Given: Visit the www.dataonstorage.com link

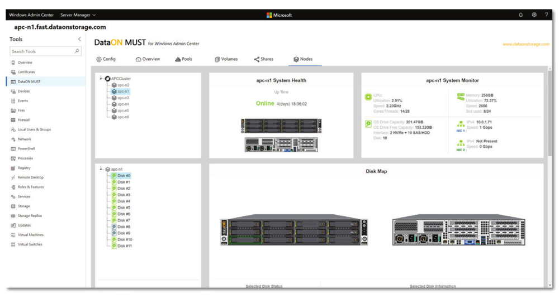Looking at the screenshot, I should point(526,44).
